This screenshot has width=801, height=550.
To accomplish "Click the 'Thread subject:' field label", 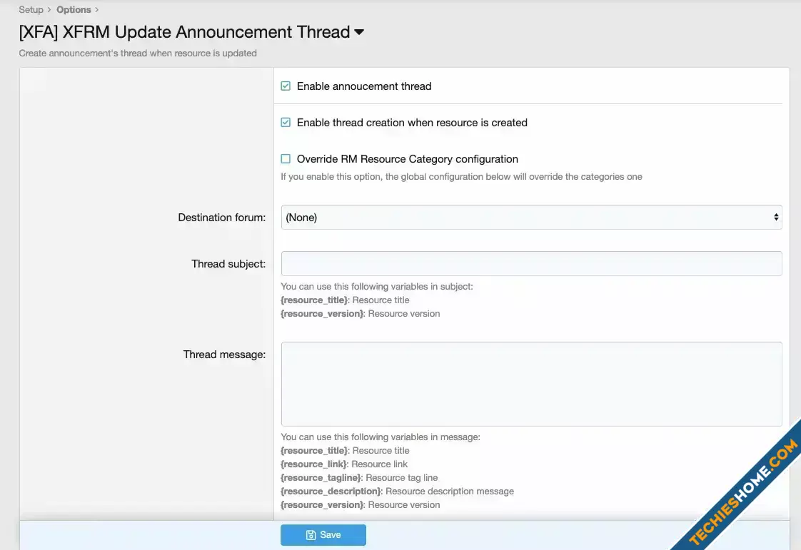I will pos(228,264).
